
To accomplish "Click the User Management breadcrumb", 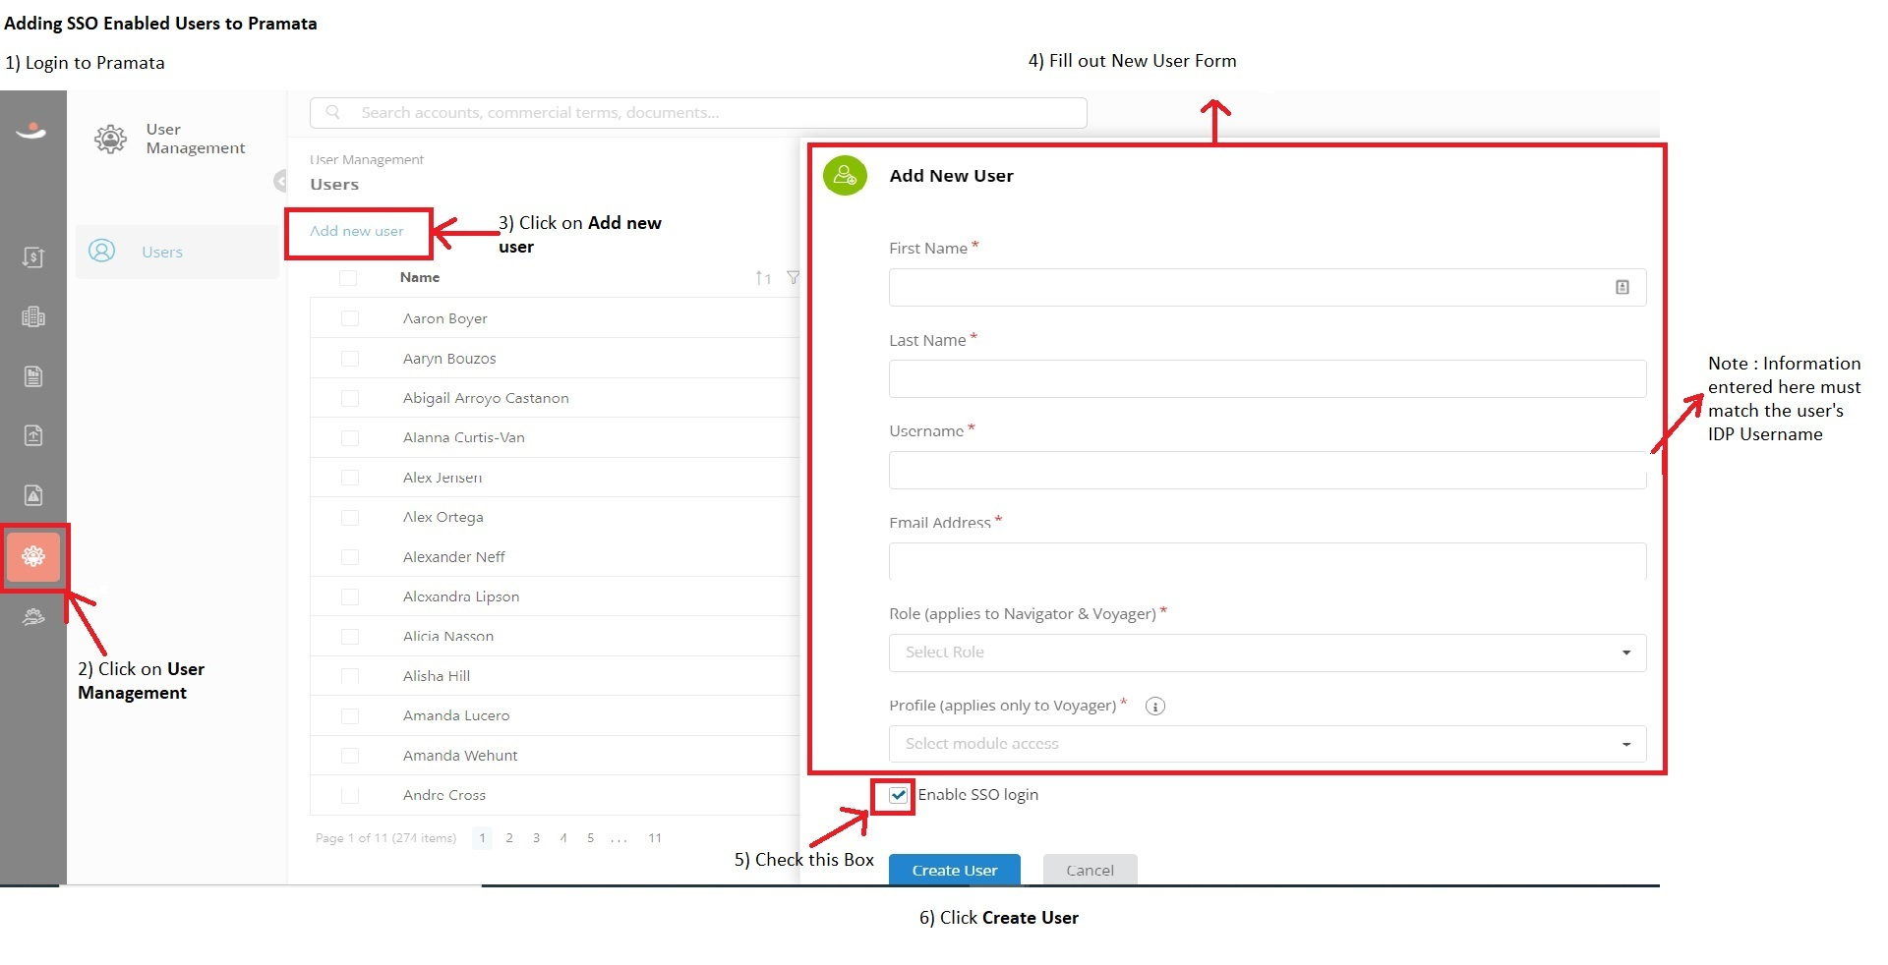I will coord(367,159).
